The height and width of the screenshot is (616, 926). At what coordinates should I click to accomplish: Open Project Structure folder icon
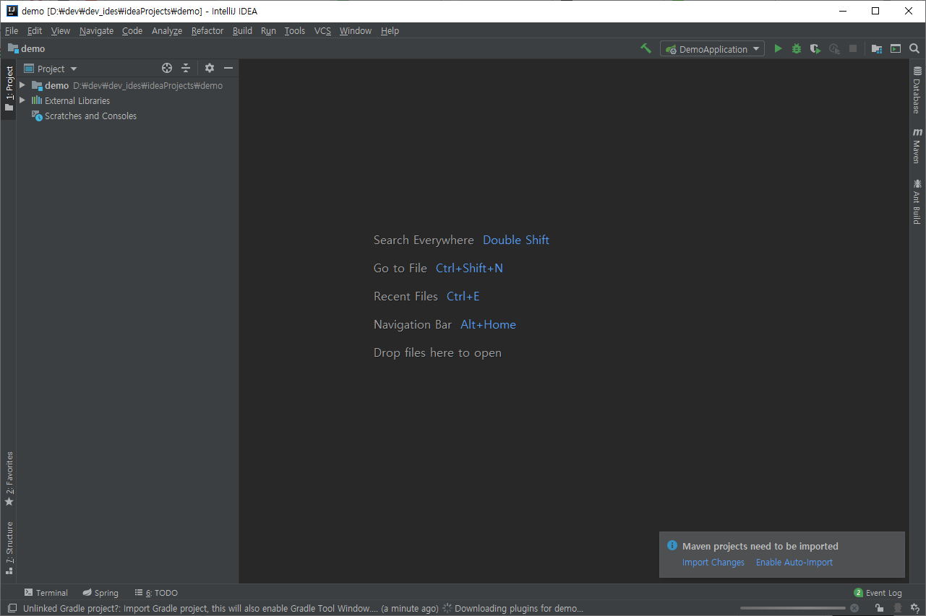click(877, 49)
